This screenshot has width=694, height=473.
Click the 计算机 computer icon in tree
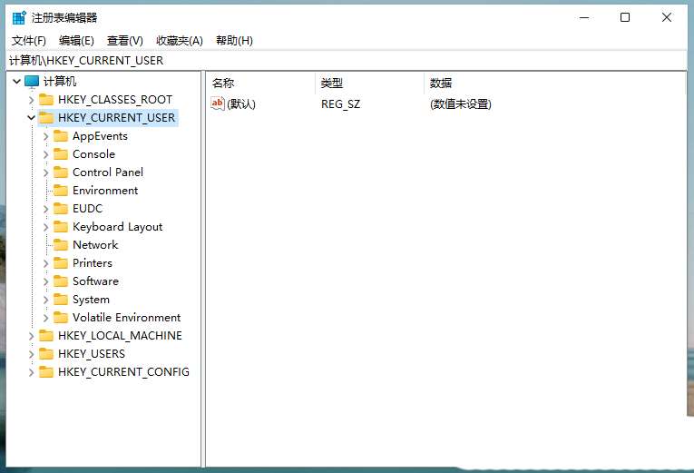pyautogui.click(x=32, y=82)
